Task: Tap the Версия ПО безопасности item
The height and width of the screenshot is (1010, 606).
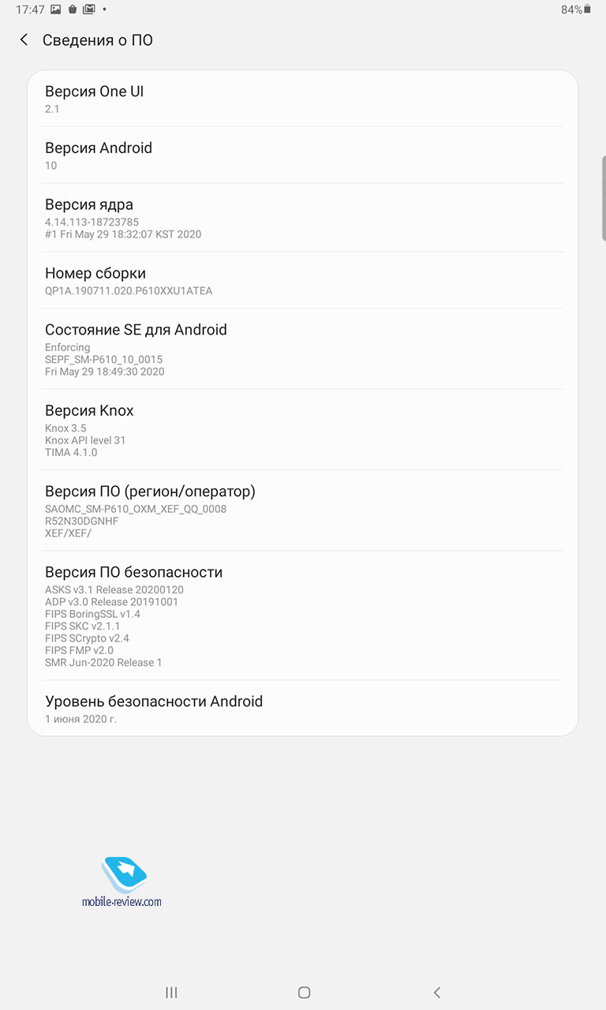Action: tap(303, 615)
